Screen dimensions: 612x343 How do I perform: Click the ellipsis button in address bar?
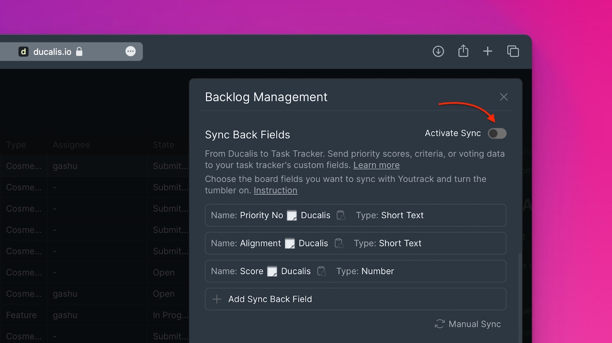[130, 52]
